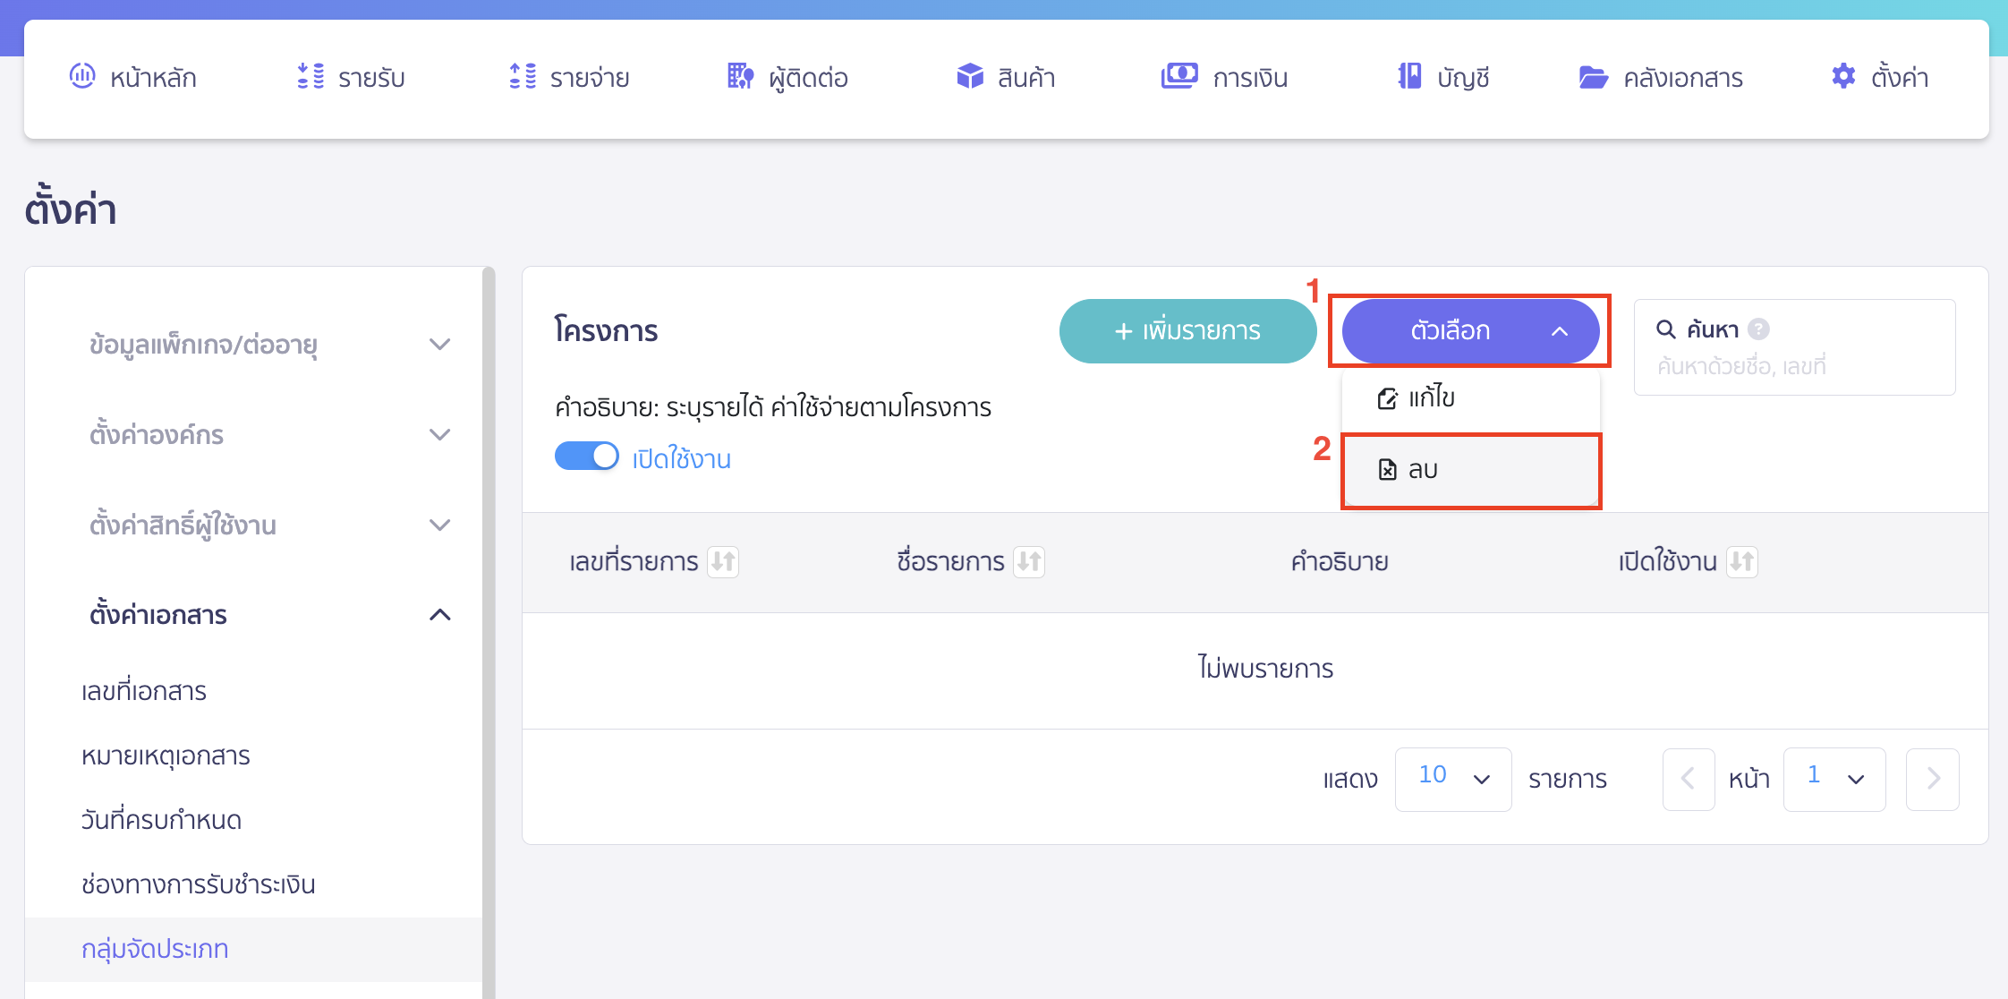Open the คลังเอกสาร document storage icon

point(1592,78)
